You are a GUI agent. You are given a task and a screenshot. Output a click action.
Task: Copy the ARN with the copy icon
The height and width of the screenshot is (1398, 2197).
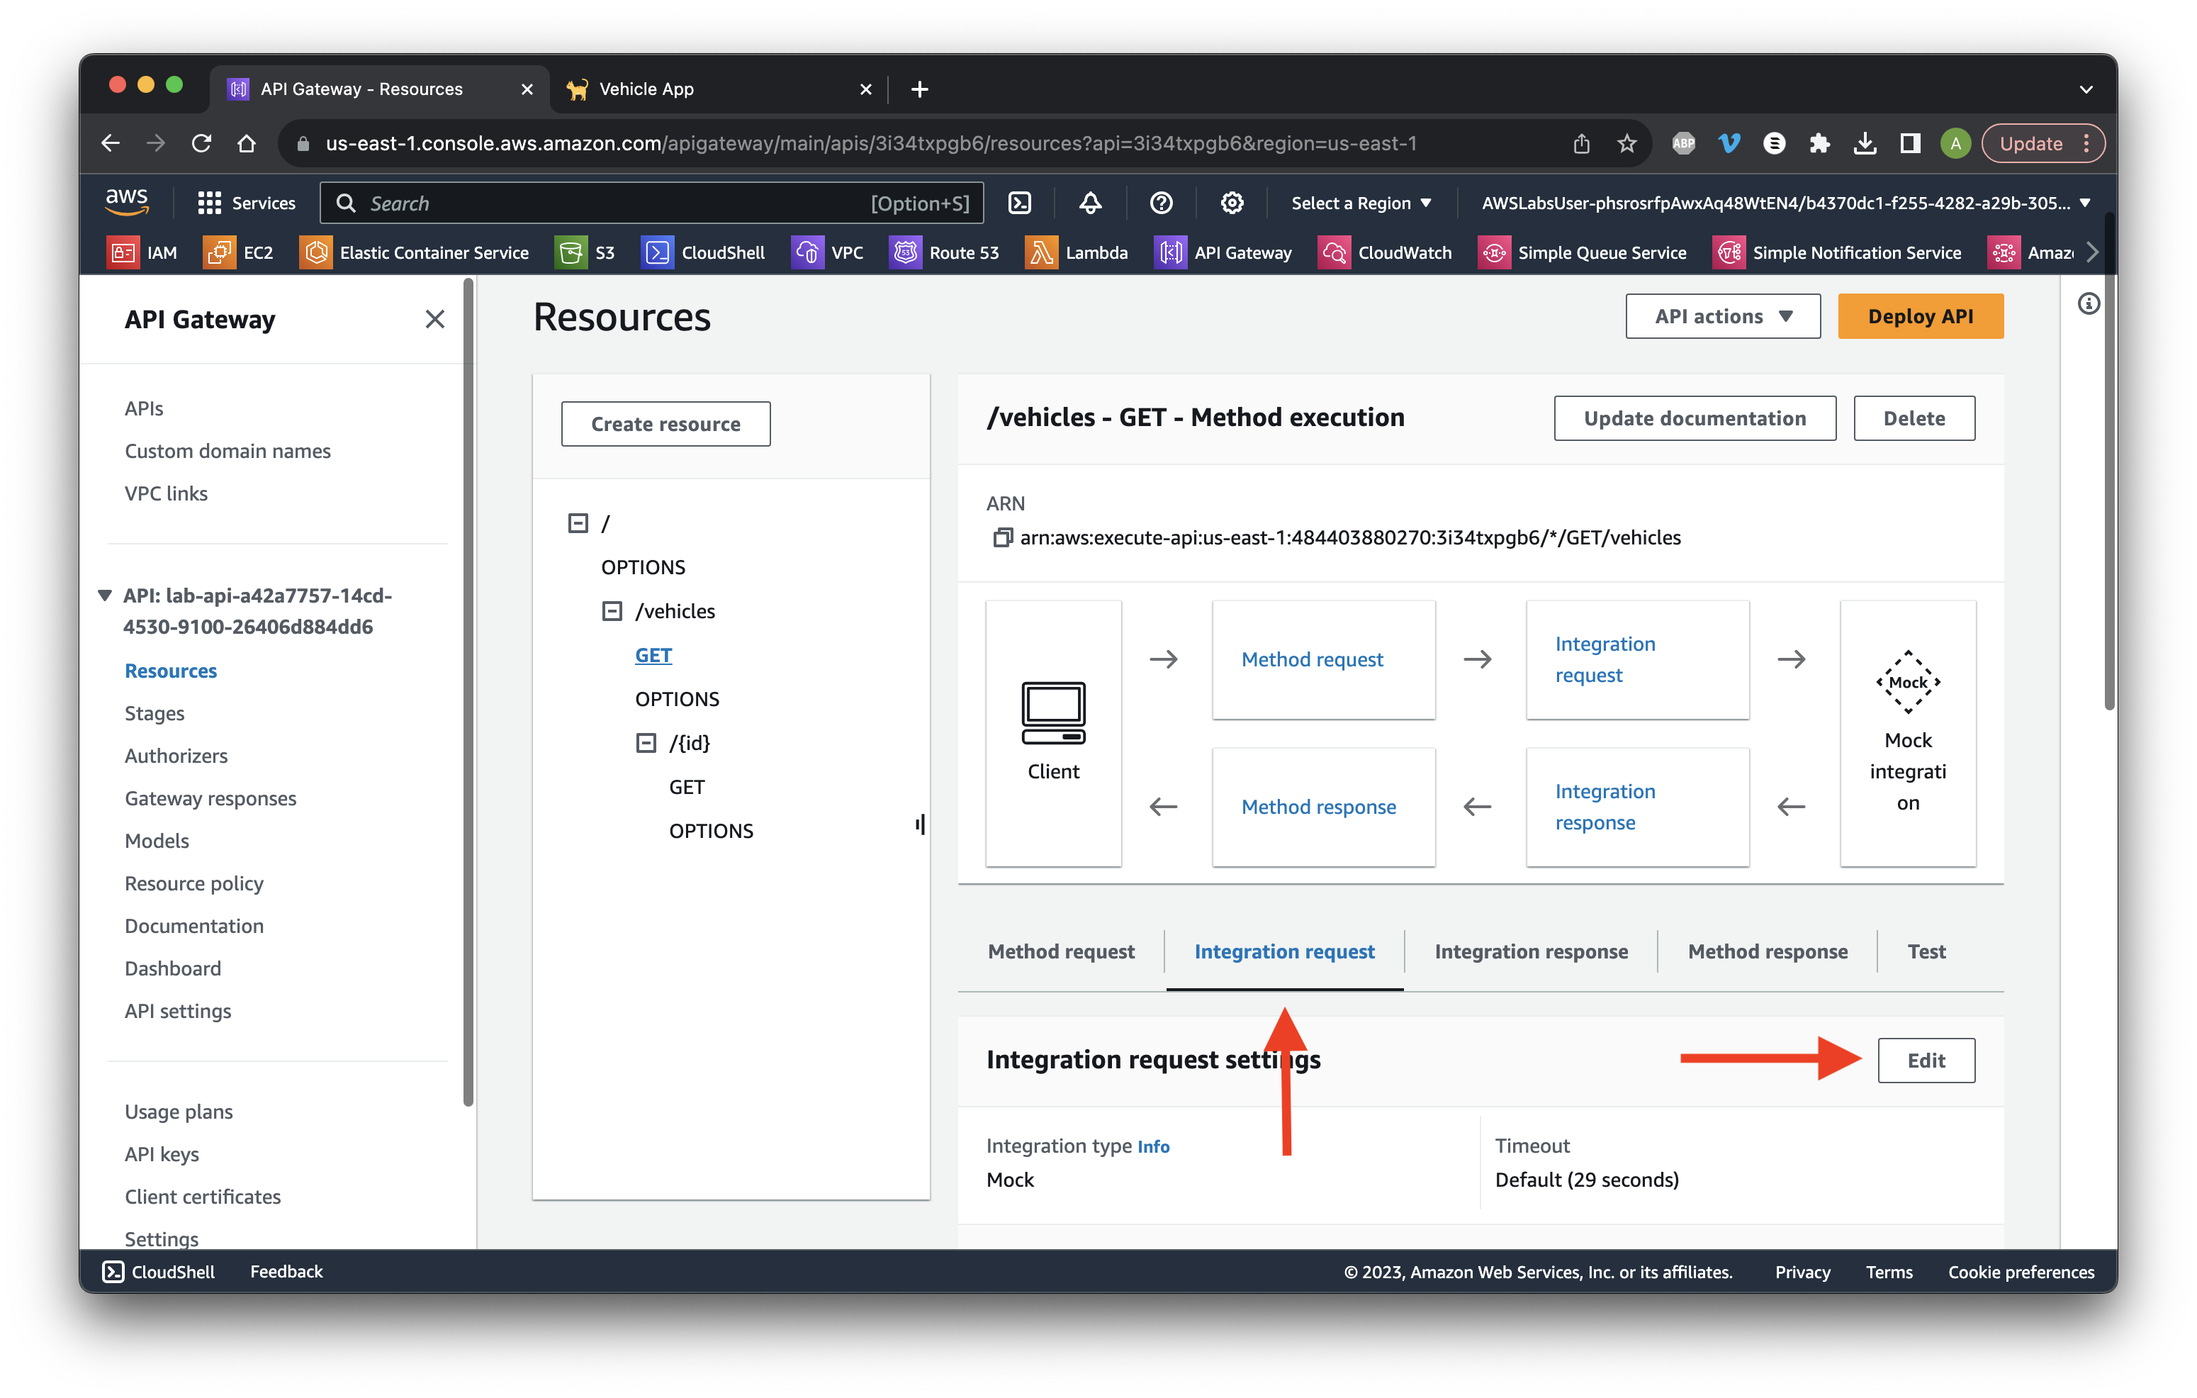1002,537
